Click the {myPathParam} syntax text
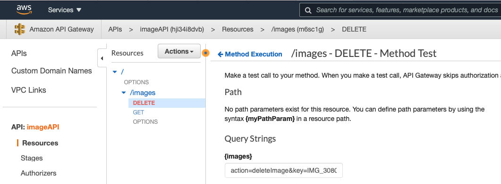The width and height of the screenshot is (501, 184). tap(270, 120)
